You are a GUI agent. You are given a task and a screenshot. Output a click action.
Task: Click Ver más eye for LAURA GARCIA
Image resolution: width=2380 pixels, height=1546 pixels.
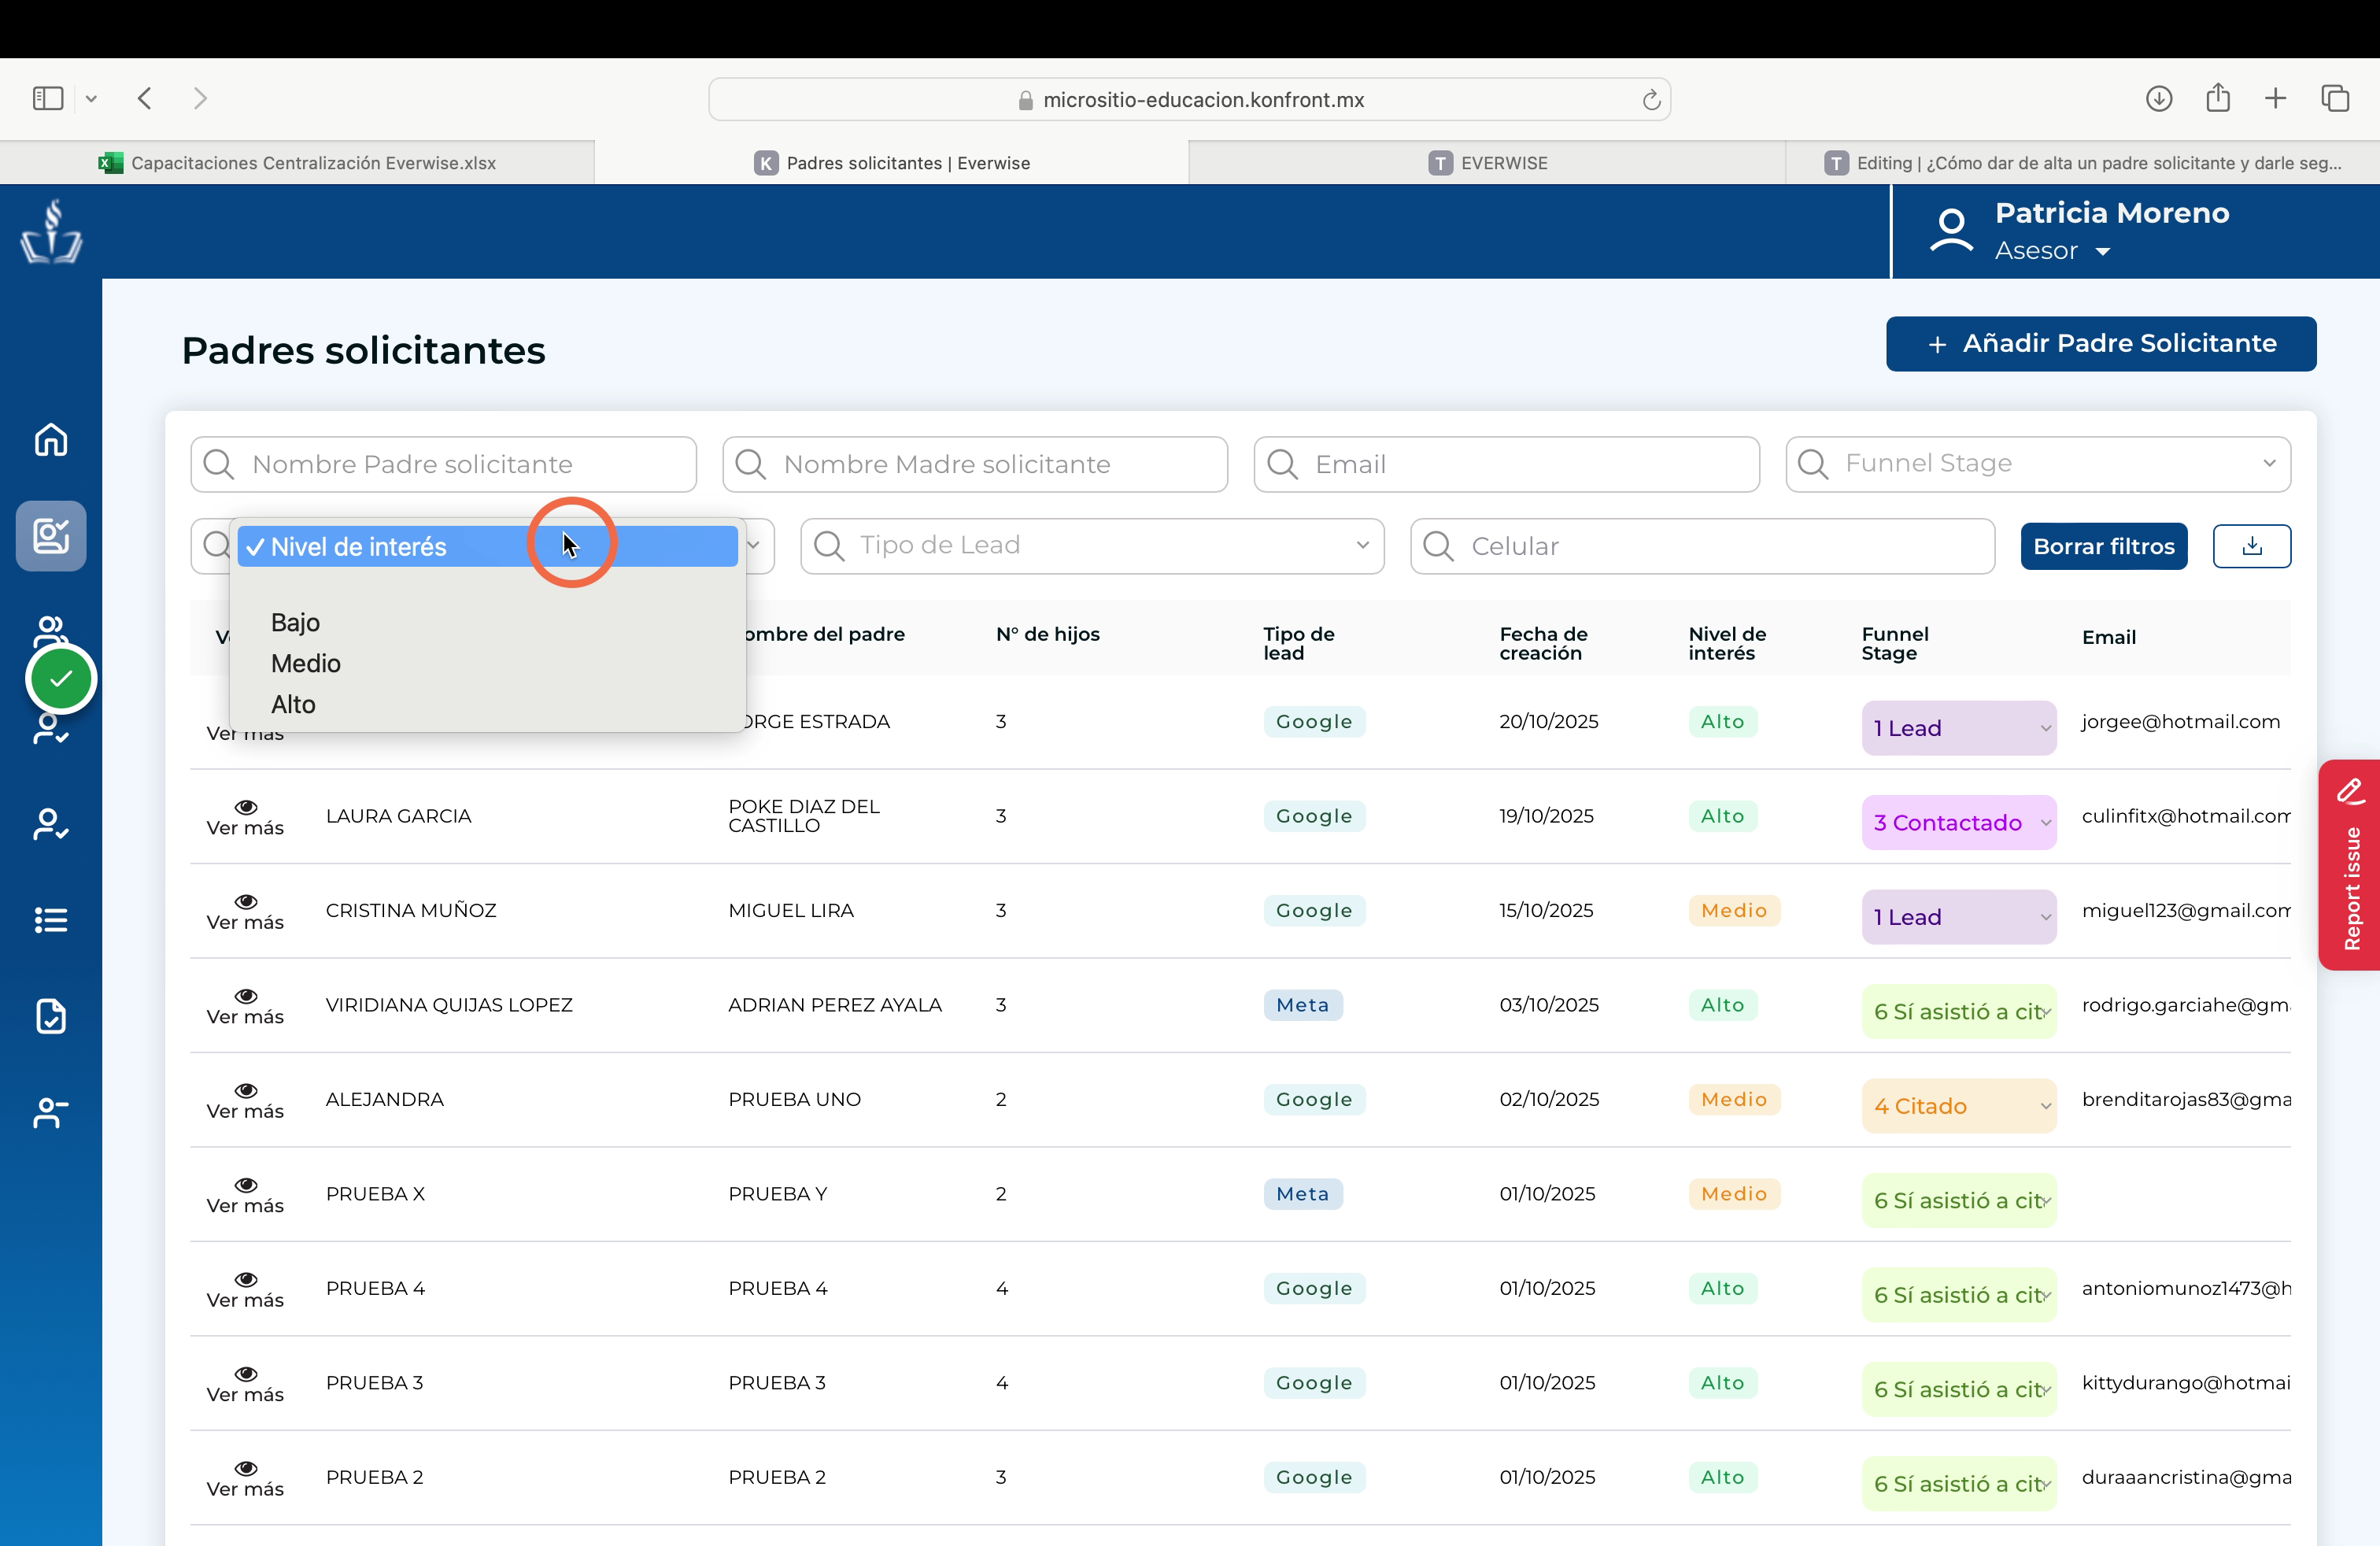pyautogui.click(x=245, y=806)
